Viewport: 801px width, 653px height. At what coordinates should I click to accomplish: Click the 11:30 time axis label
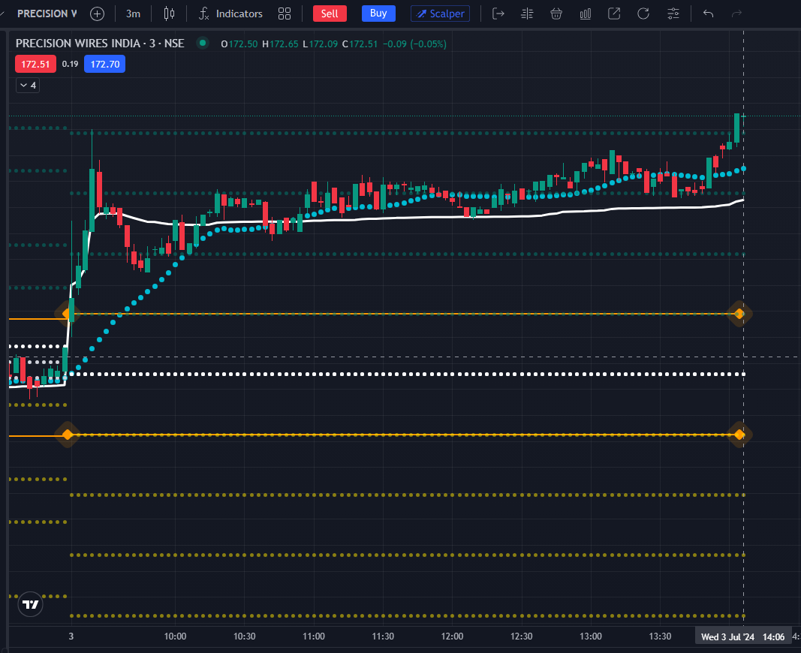[x=383, y=636]
